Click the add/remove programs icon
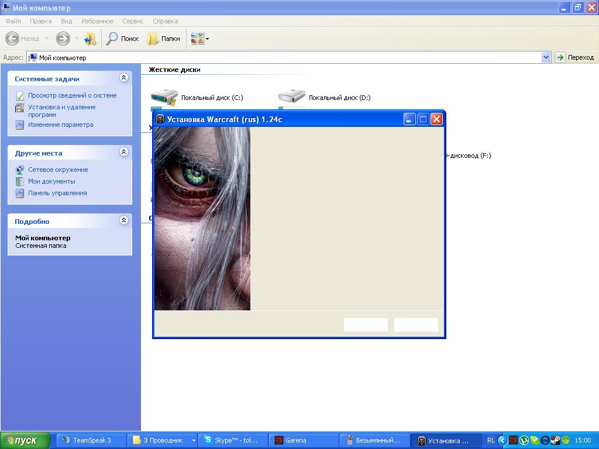Image resolution: width=599 pixels, height=449 pixels. (20, 108)
